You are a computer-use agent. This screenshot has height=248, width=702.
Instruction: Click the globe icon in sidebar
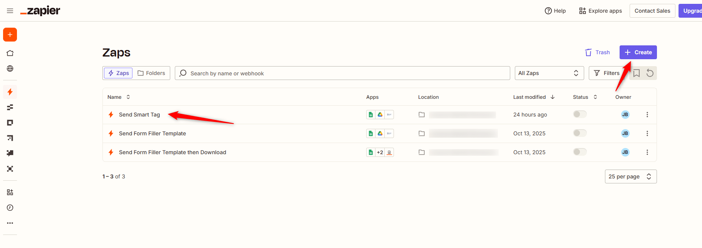tap(10, 68)
